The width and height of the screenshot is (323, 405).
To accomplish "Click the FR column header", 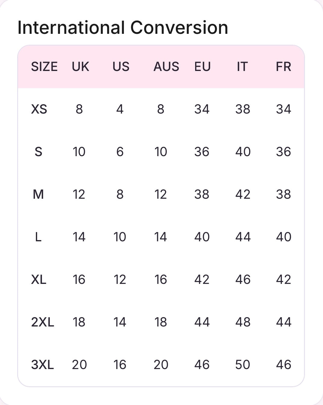I will point(283,67).
